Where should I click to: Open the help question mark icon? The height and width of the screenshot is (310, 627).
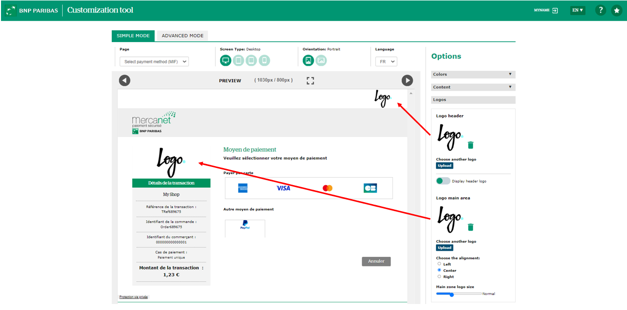tap(600, 10)
